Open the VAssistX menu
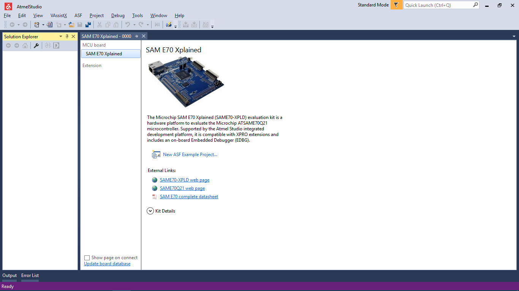The width and height of the screenshot is (519, 291). pyautogui.click(x=59, y=16)
